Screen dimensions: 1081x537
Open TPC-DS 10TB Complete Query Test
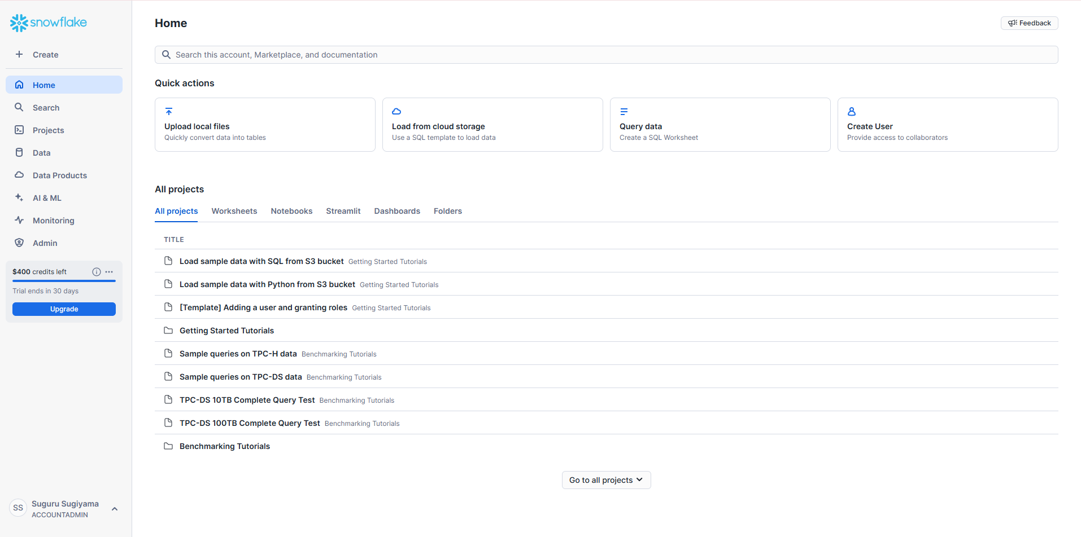pyautogui.click(x=247, y=400)
